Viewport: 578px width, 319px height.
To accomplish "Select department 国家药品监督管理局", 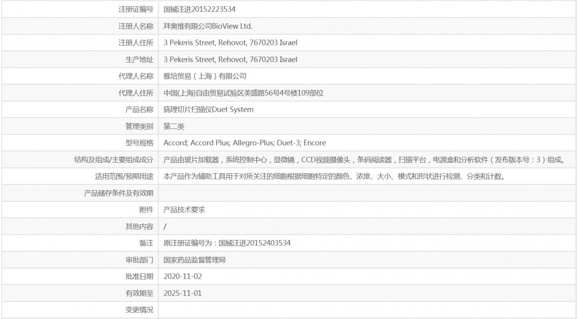I will click(195, 260).
